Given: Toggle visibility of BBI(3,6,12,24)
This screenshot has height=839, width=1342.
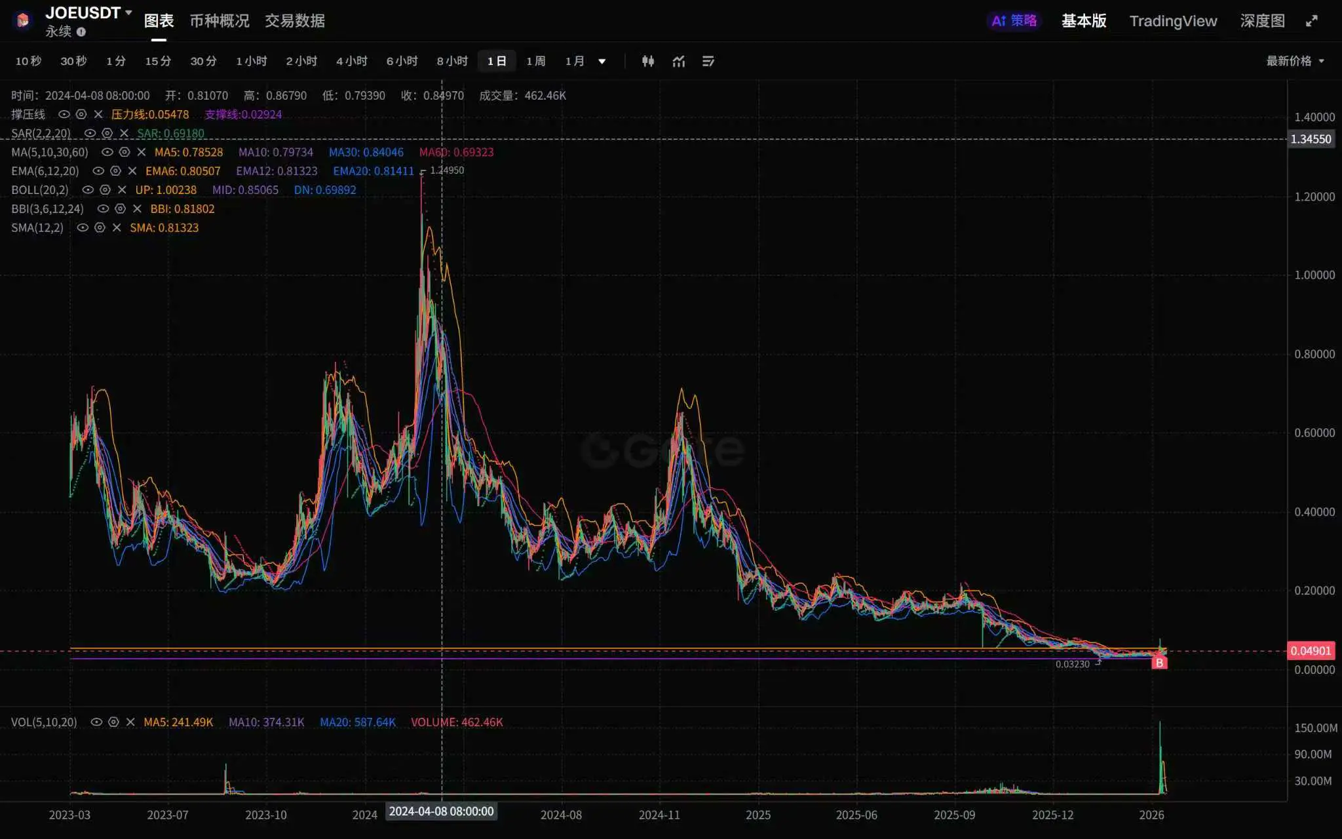Looking at the screenshot, I should [x=103, y=209].
